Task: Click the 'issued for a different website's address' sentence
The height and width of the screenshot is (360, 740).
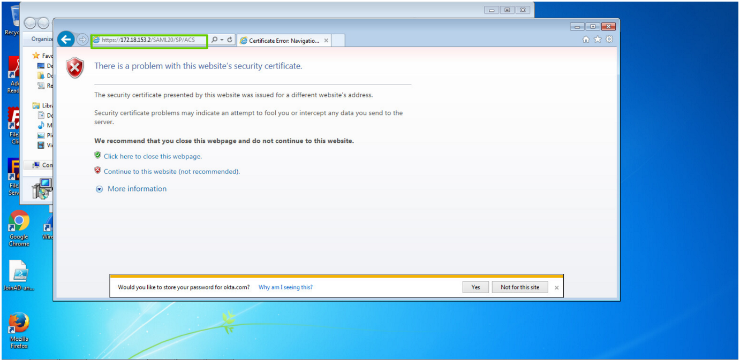Action: [233, 95]
